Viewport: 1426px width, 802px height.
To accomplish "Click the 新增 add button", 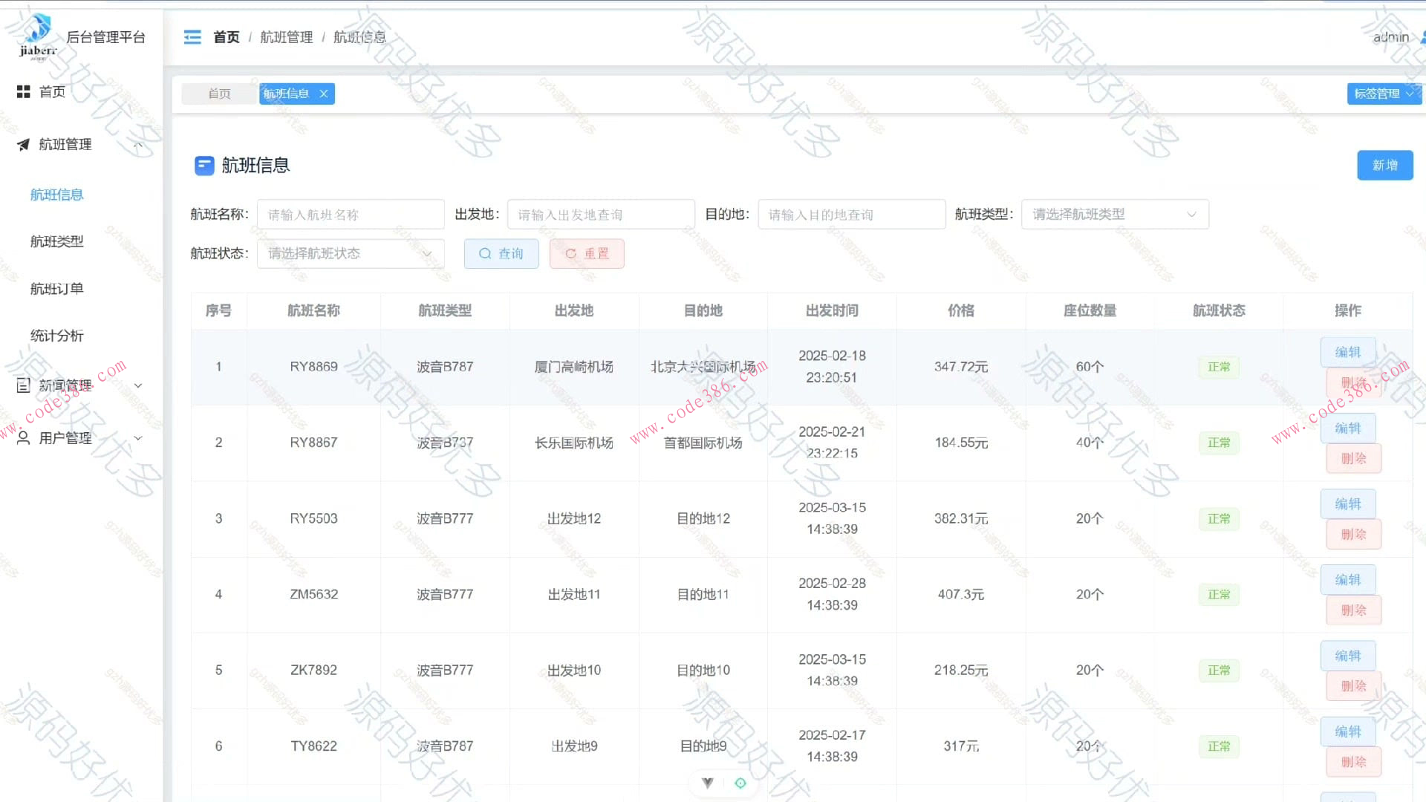I will click(1384, 165).
